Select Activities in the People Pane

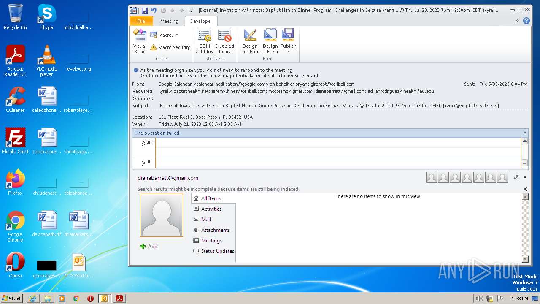(213, 209)
